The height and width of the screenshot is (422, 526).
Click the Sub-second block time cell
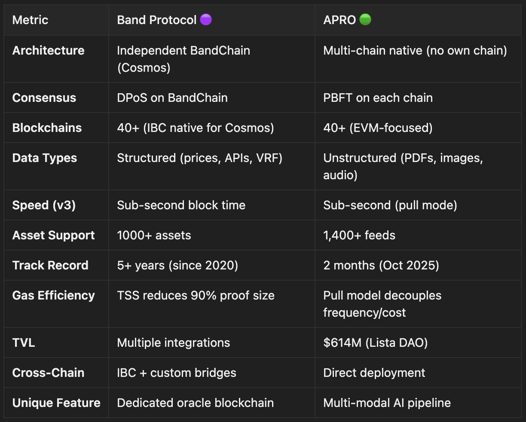click(x=181, y=205)
